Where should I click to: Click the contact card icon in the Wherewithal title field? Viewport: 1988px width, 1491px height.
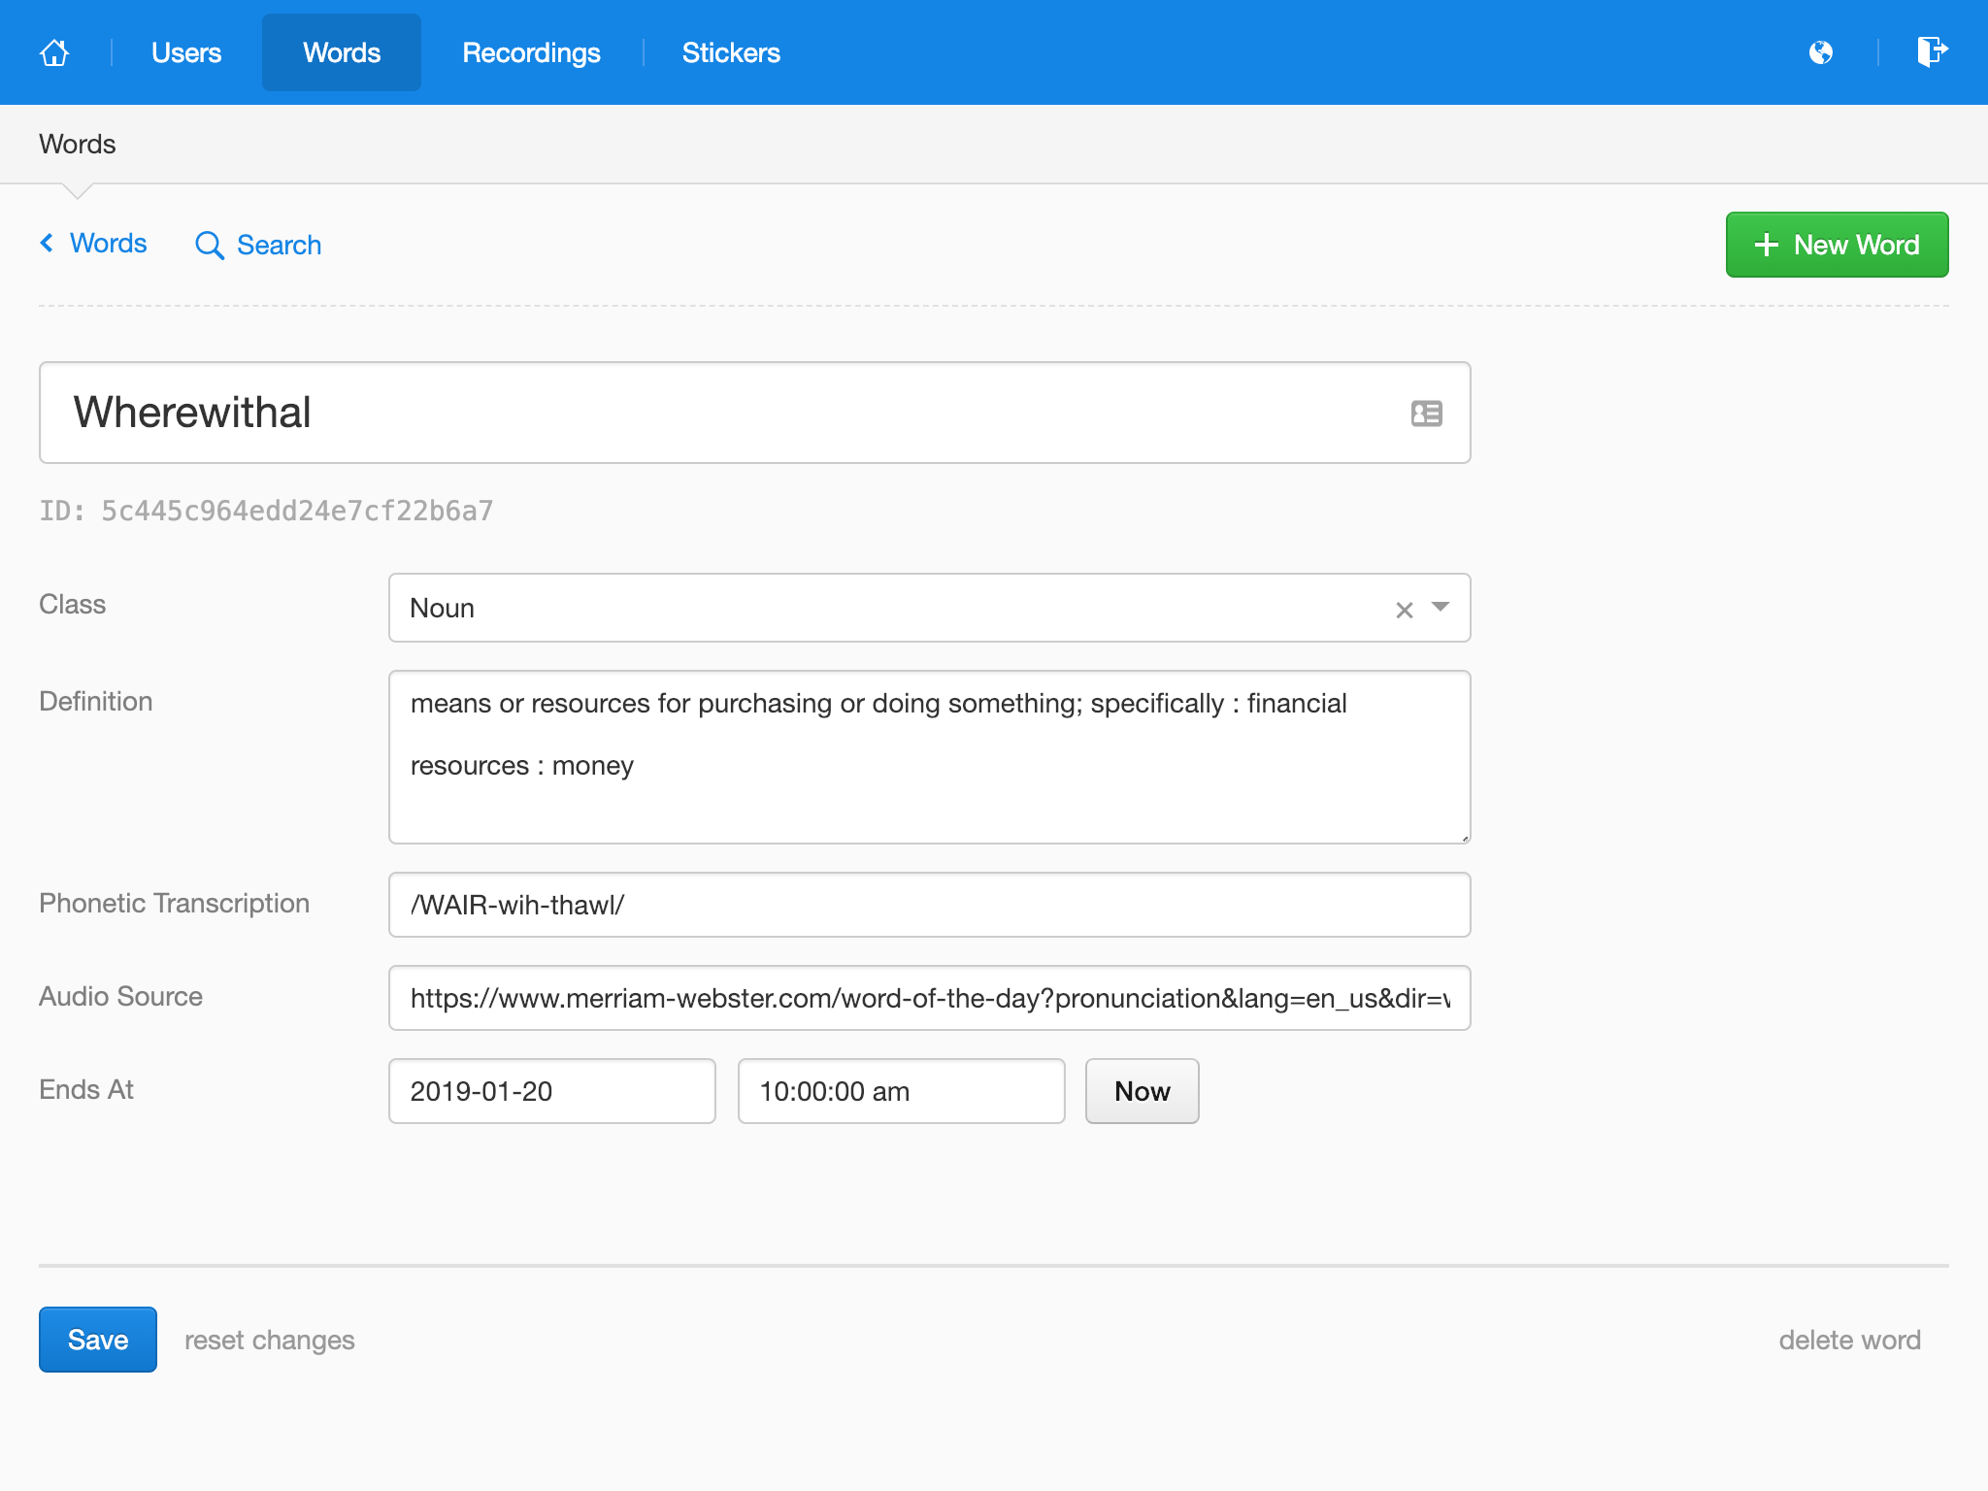pyautogui.click(x=1426, y=414)
